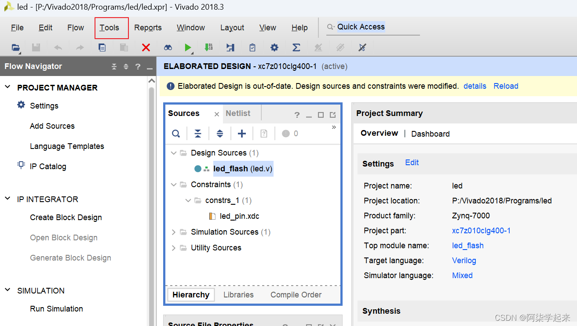
Task: Click the Mixed simulator language link
Action: point(462,275)
